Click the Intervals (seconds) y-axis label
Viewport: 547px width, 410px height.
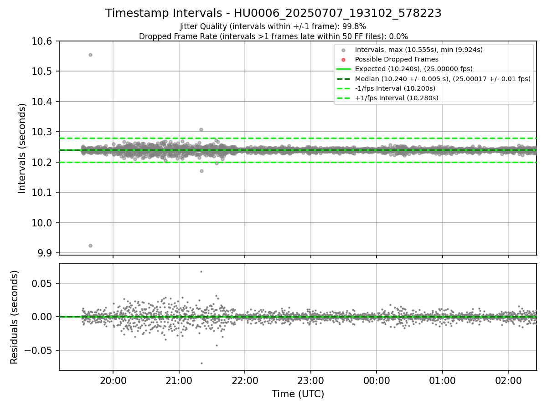click(23, 148)
